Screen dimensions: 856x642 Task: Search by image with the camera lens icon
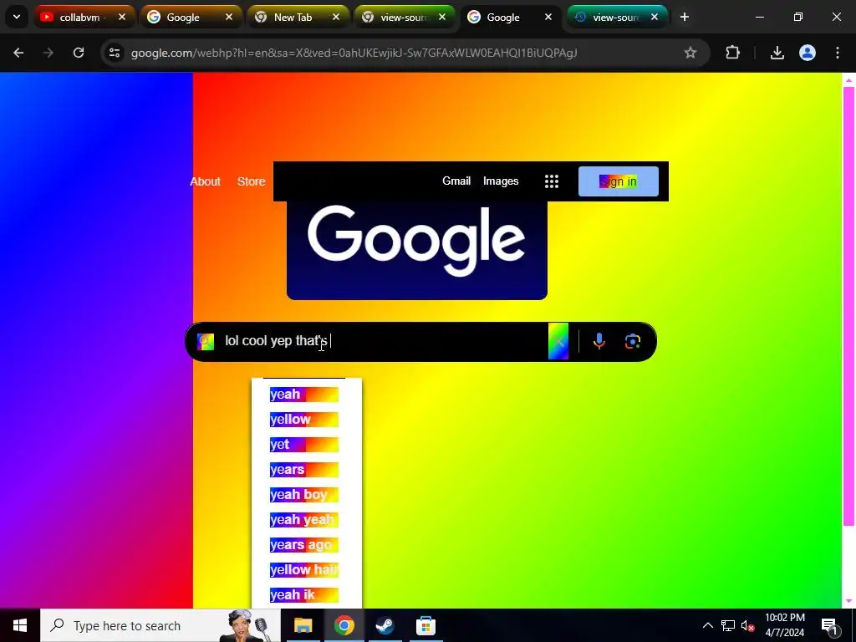point(632,341)
